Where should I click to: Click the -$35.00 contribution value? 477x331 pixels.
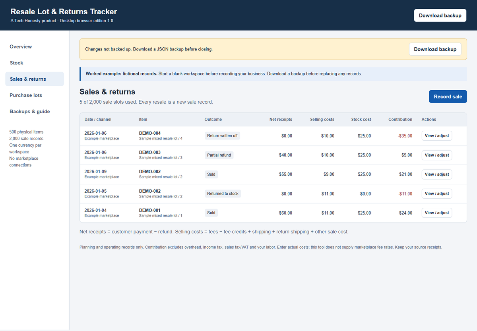405,136
